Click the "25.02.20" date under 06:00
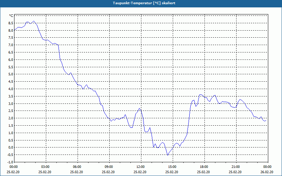Viewport: 282px width, 176px height. tap(76, 172)
